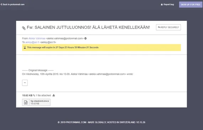Click '15.63 KB' total size text
The image size is (203, 130).
pyautogui.click(x=27, y=95)
